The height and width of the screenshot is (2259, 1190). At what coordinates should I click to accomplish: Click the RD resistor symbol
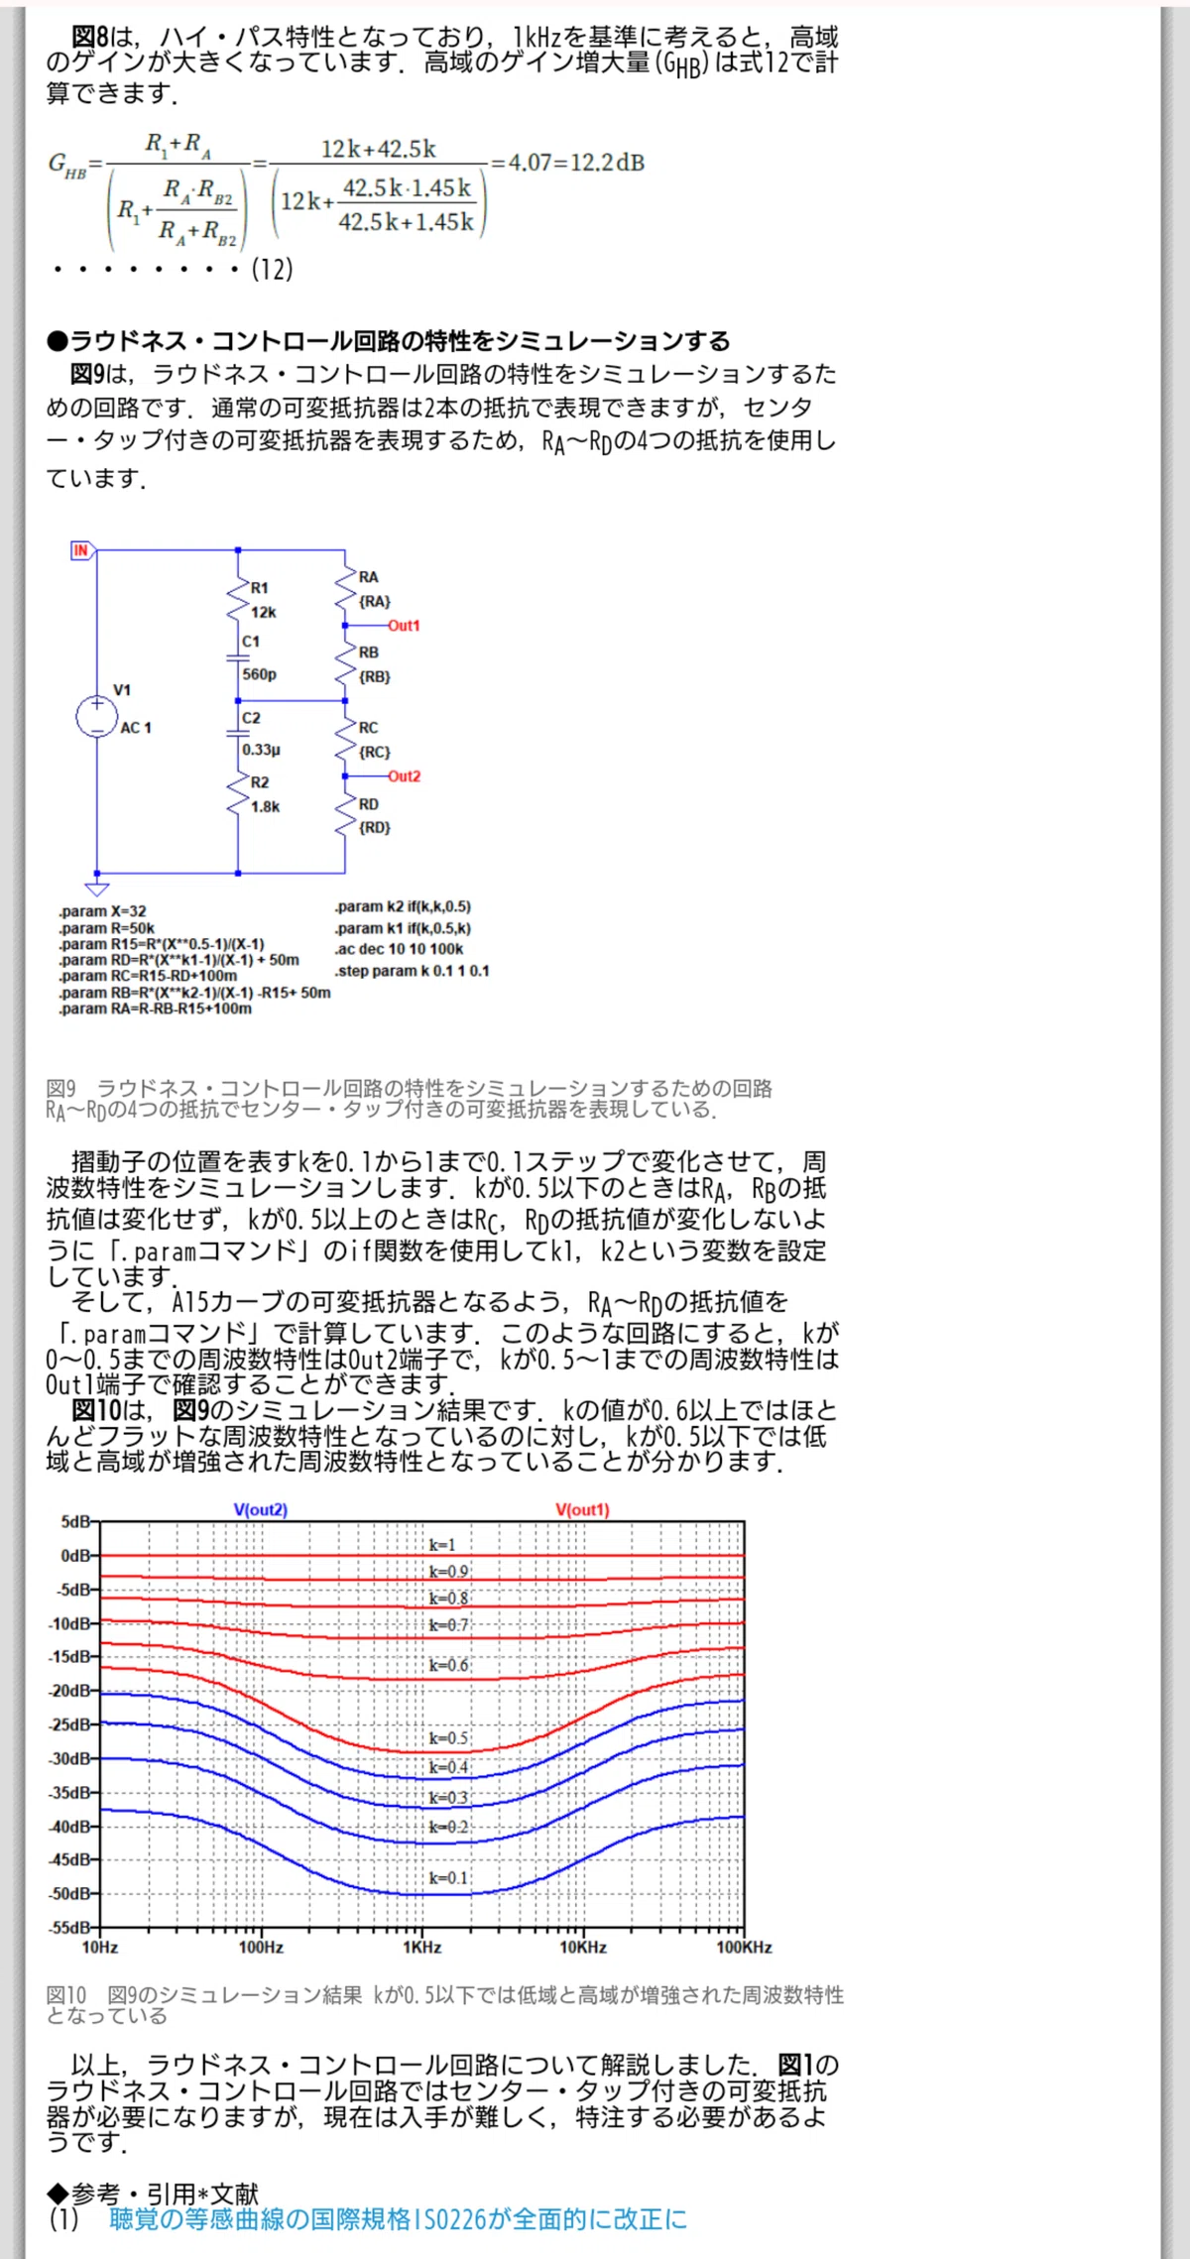click(345, 816)
